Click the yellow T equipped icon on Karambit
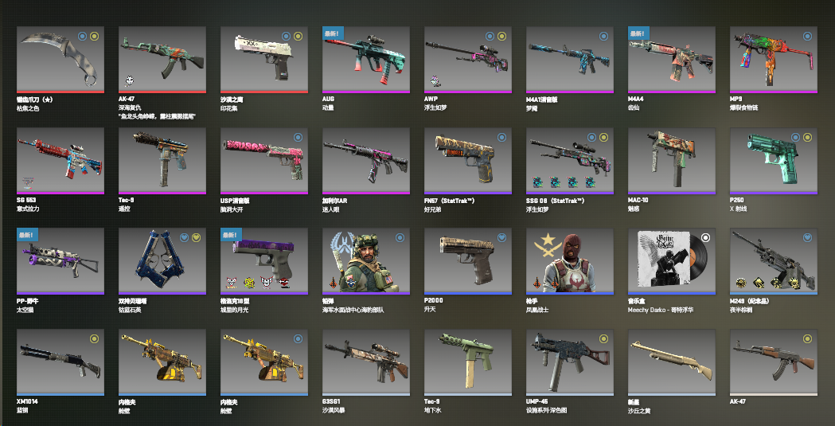Image resolution: width=835 pixels, height=426 pixels. (94, 36)
